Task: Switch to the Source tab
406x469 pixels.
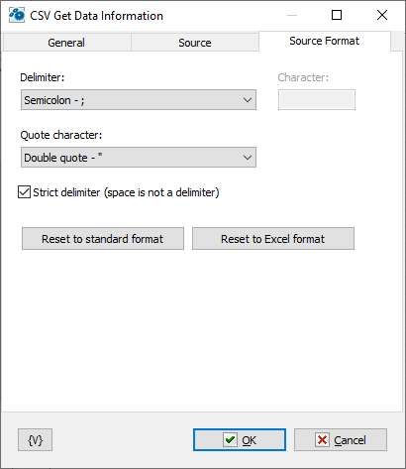Action: [195, 43]
